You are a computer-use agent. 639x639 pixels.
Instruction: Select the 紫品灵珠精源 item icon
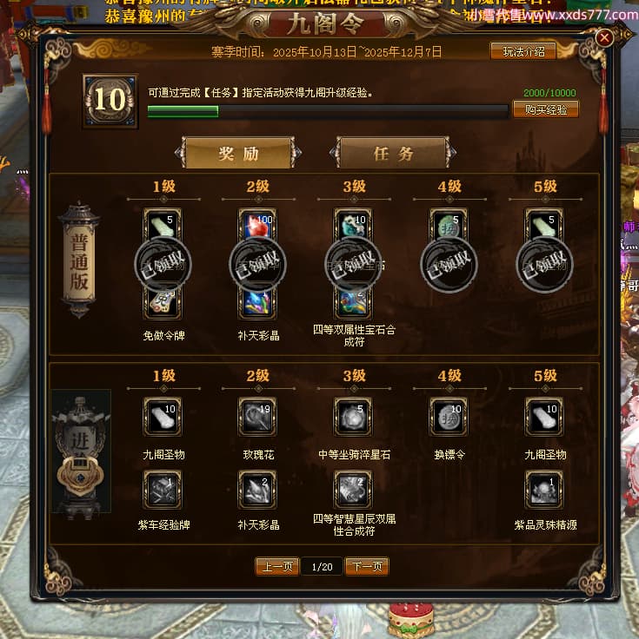544,490
